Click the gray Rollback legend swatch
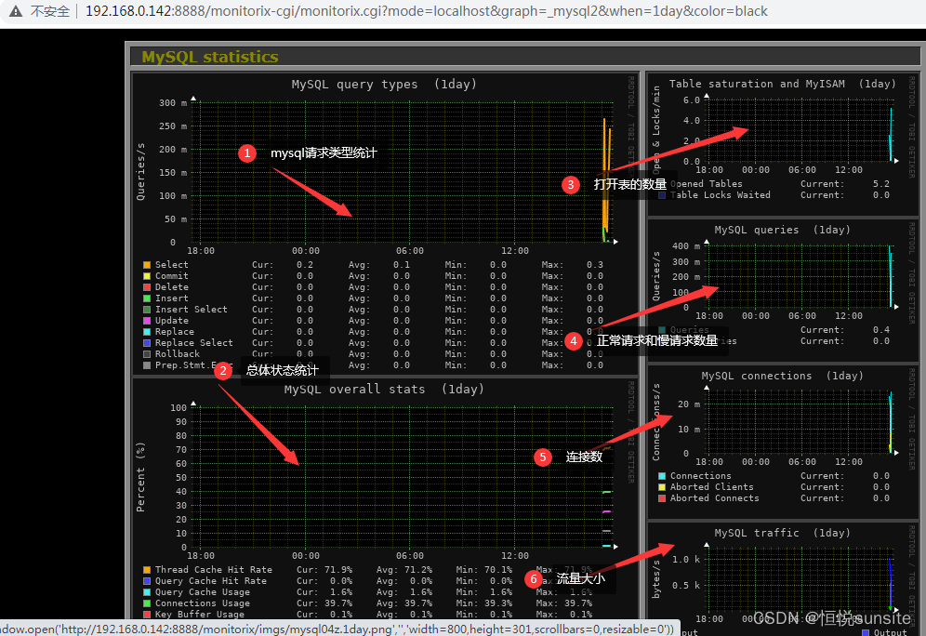Screen dimensions: 926x636 pyautogui.click(x=147, y=354)
